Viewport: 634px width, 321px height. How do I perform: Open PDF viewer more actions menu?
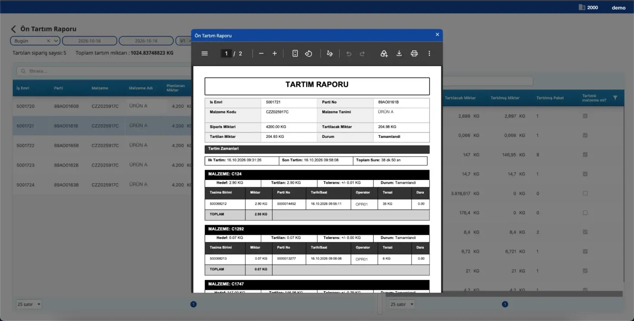tap(429, 53)
